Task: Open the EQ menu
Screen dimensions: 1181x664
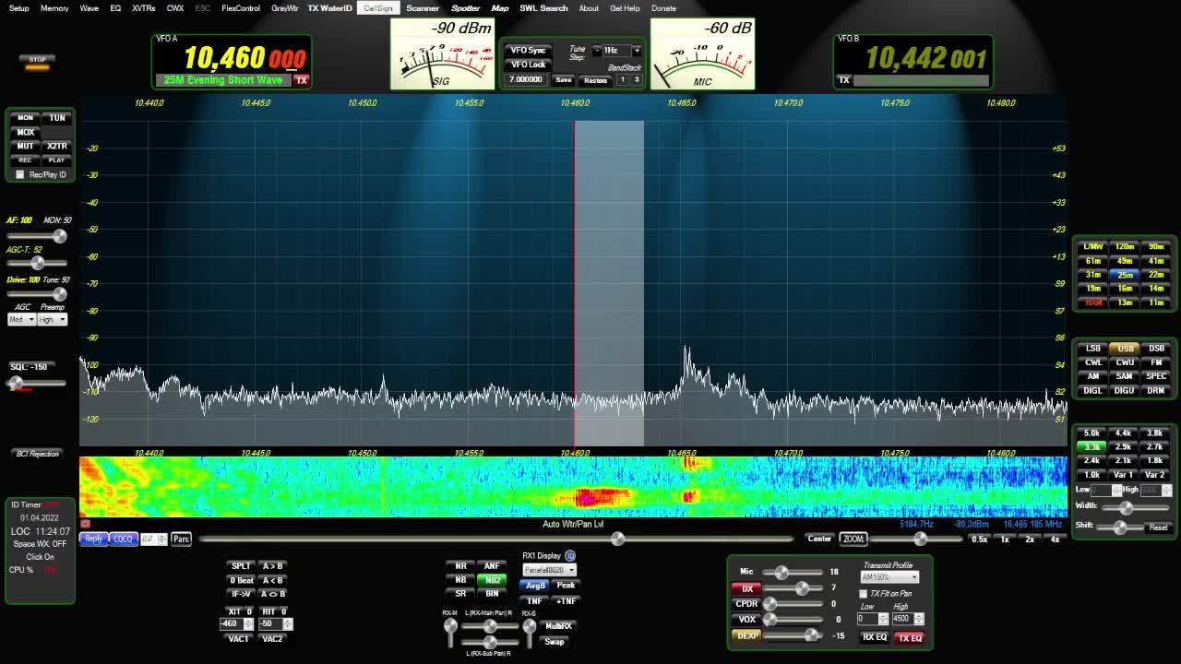Action: [x=115, y=8]
